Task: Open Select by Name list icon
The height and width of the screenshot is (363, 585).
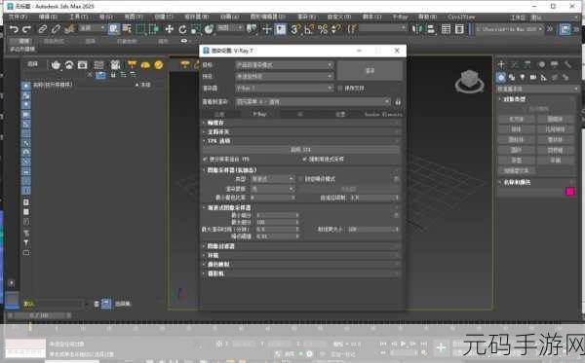Action: (127, 29)
